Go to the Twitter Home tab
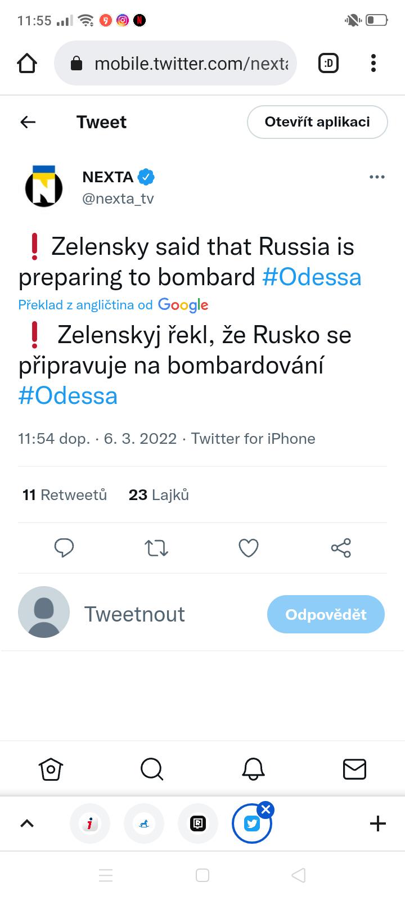The height and width of the screenshot is (900, 405). pyautogui.click(x=51, y=768)
